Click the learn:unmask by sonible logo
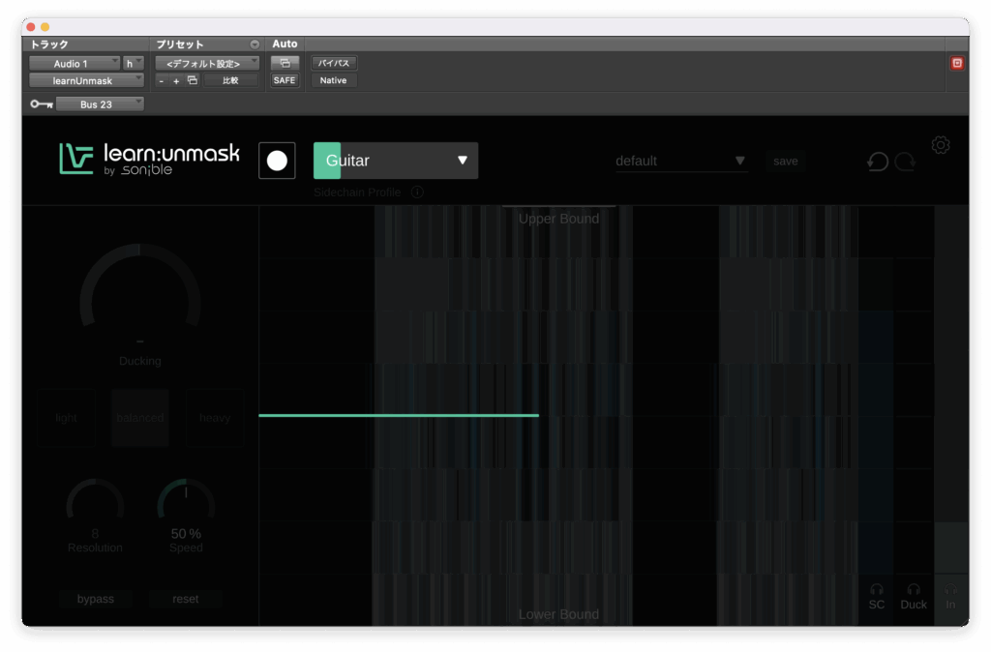Viewport: 991px width, 652px height. click(x=150, y=160)
